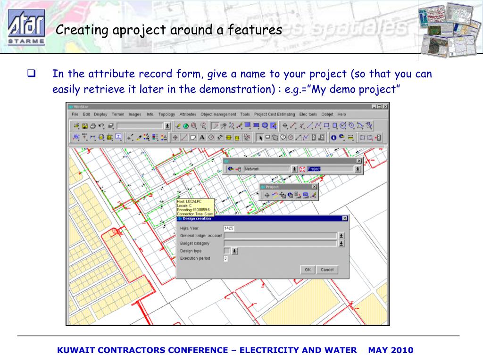483x362 pixels.
Task: Close the Design creation dialog
Action: [x=345, y=218]
